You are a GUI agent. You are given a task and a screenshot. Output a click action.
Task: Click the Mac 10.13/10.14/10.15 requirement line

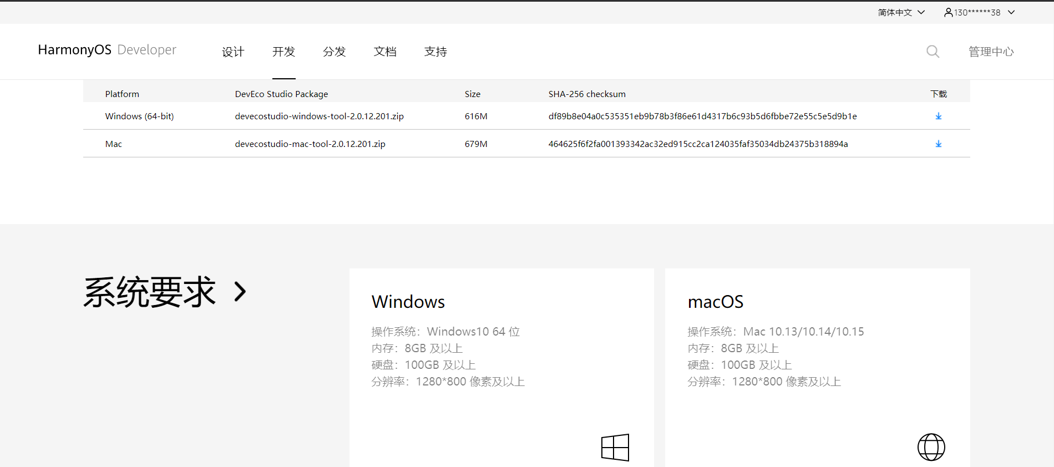[776, 331]
